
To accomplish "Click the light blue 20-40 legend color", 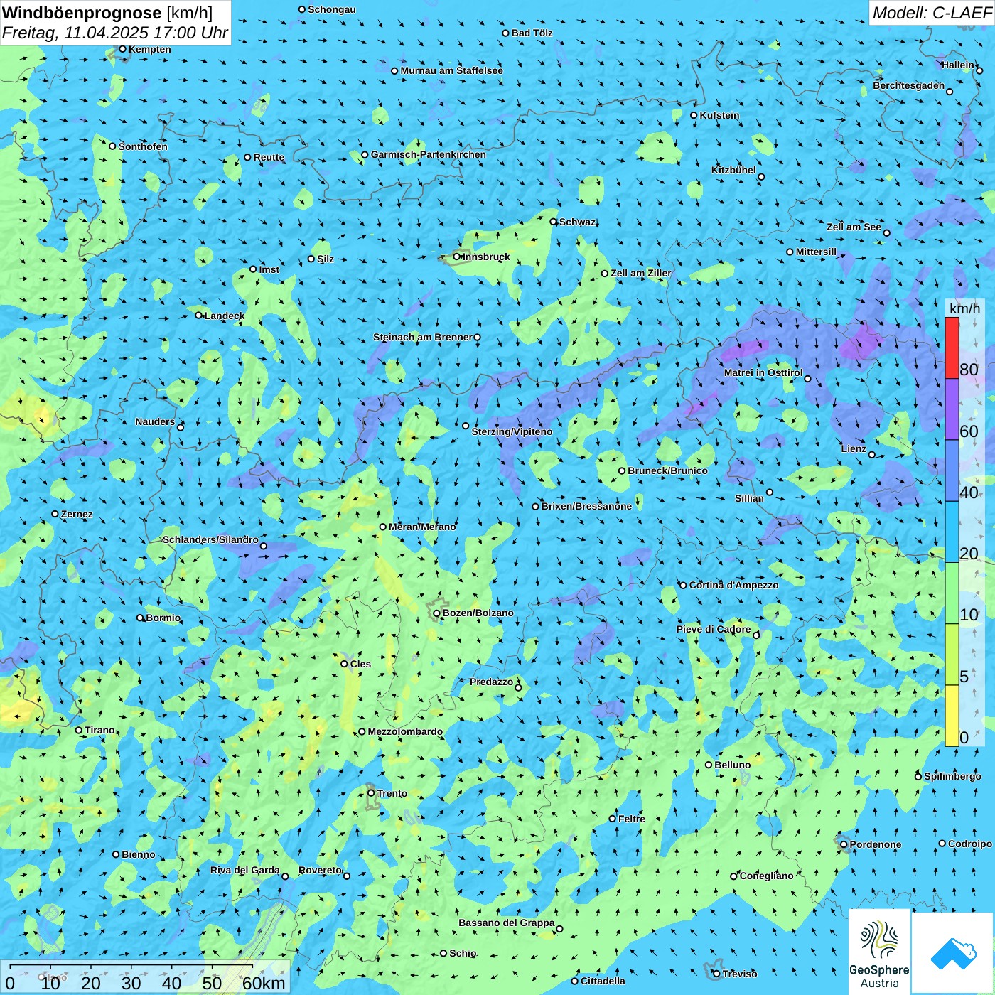I will tap(952, 532).
